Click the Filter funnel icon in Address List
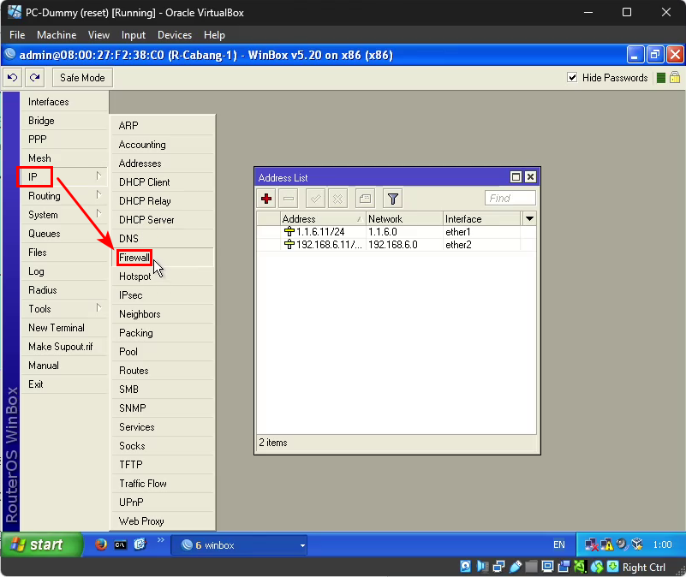The width and height of the screenshot is (686, 577). (x=392, y=199)
